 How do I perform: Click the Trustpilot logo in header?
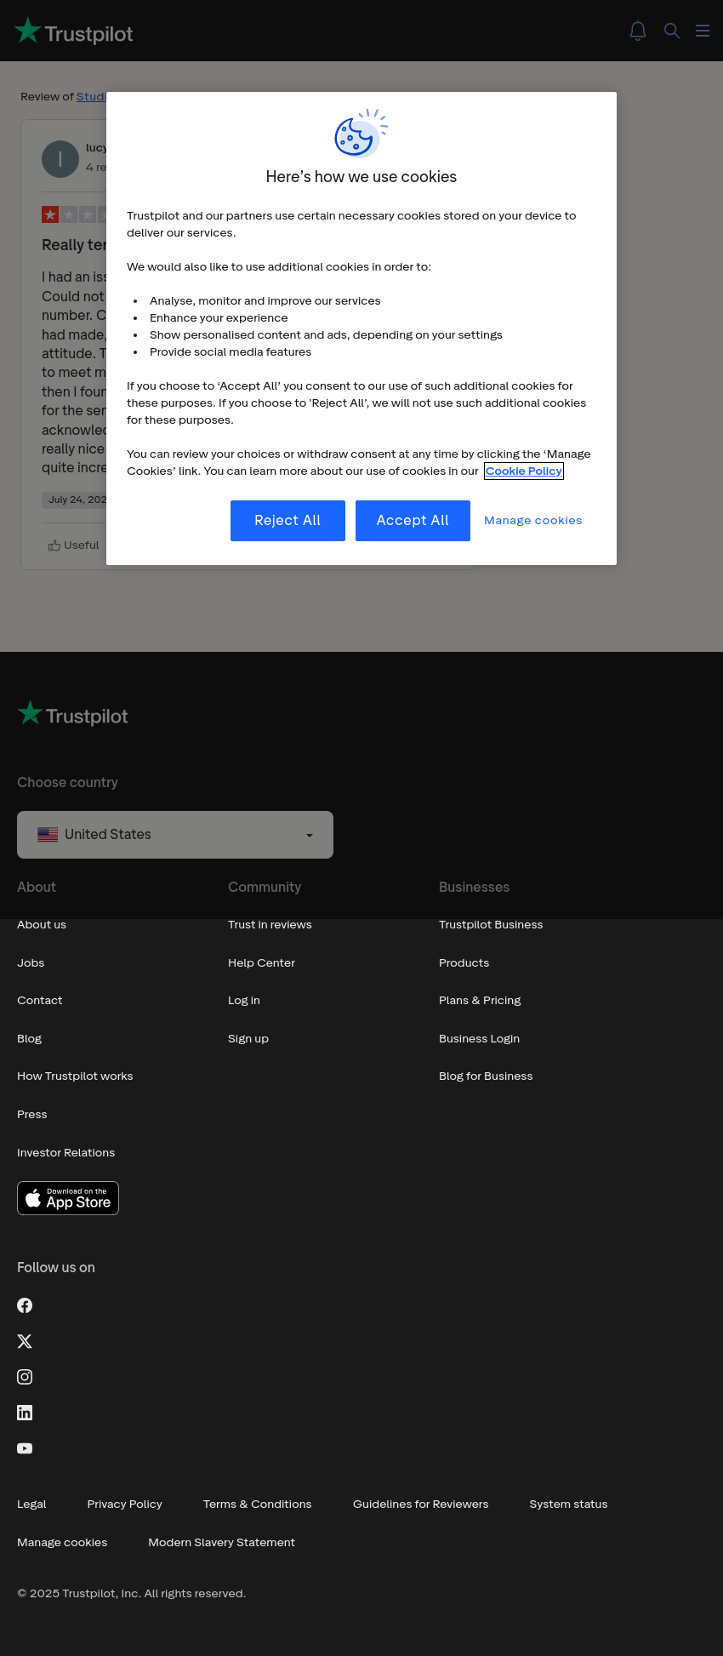pos(74,31)
